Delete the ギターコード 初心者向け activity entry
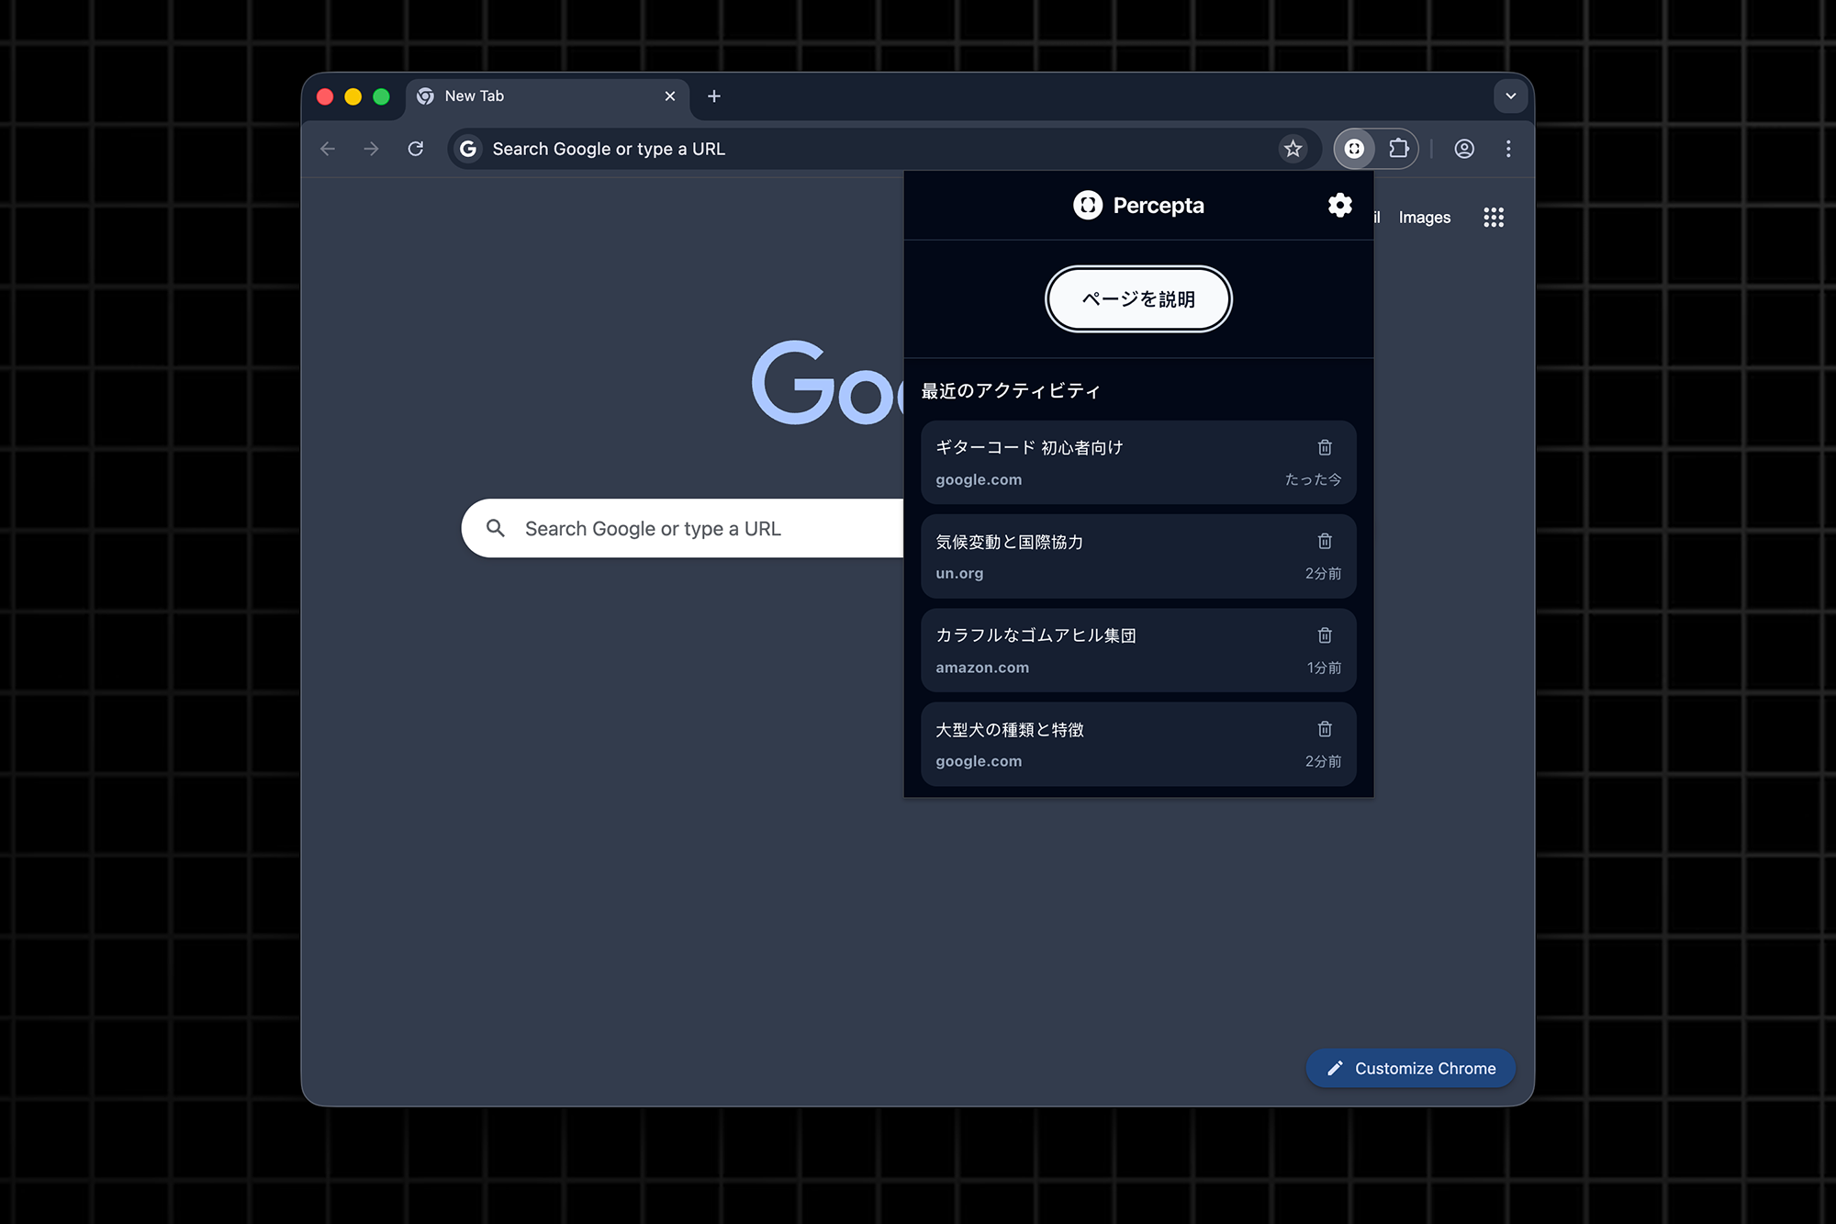This screenshot has width=1836, height=1224. pos(1325,447)
